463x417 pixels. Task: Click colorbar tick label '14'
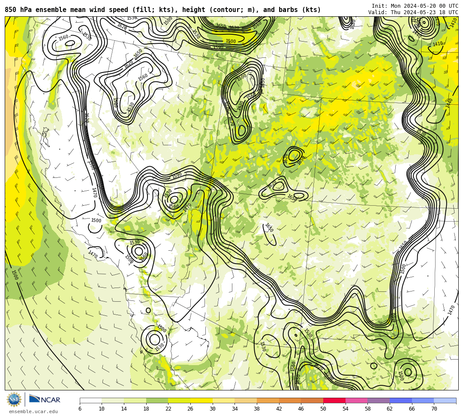coord(124,409)
